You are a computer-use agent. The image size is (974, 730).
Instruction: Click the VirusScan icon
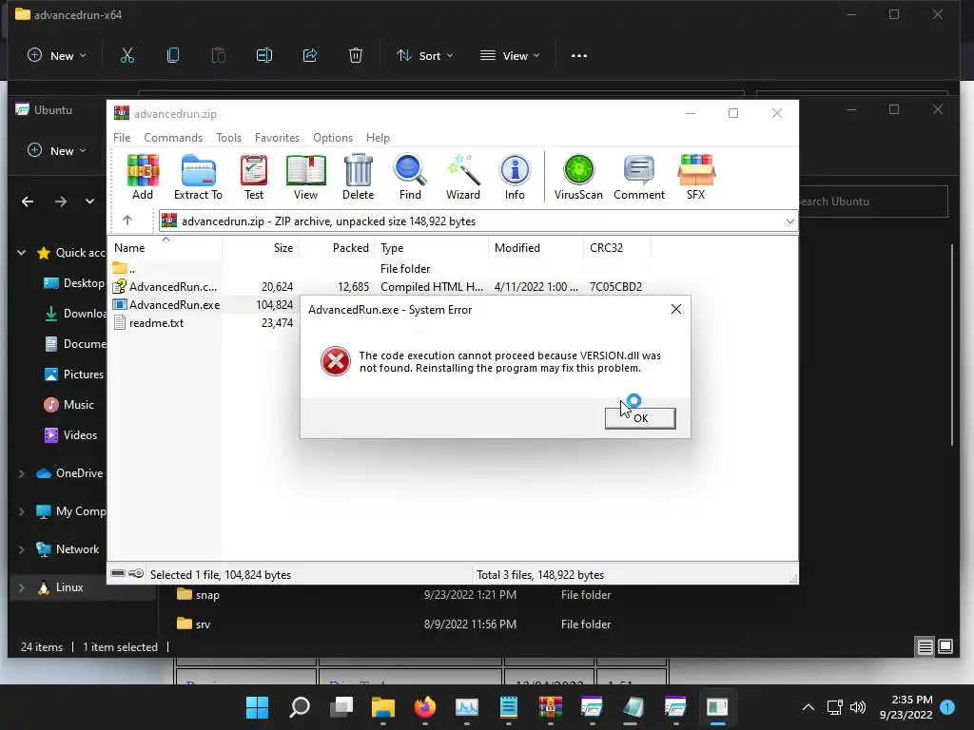578,177
